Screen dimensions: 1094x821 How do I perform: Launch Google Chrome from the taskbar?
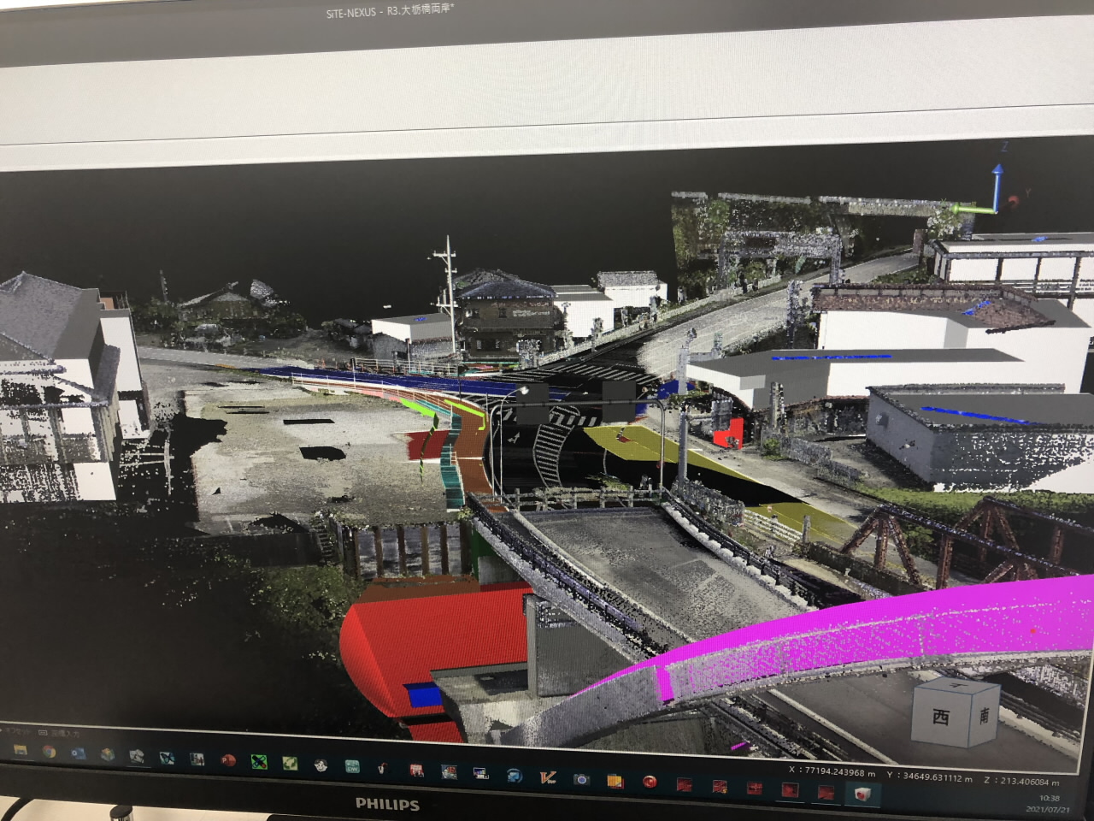pos(49,752)
